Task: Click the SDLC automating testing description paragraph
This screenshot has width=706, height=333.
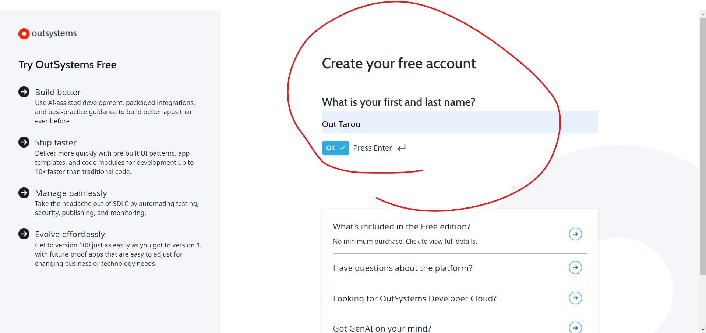Action: (117, 208)
